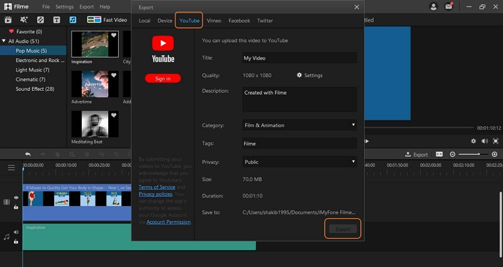Toggle video track visibility eye
Viewport: 503px width, 267px height.
16,198
